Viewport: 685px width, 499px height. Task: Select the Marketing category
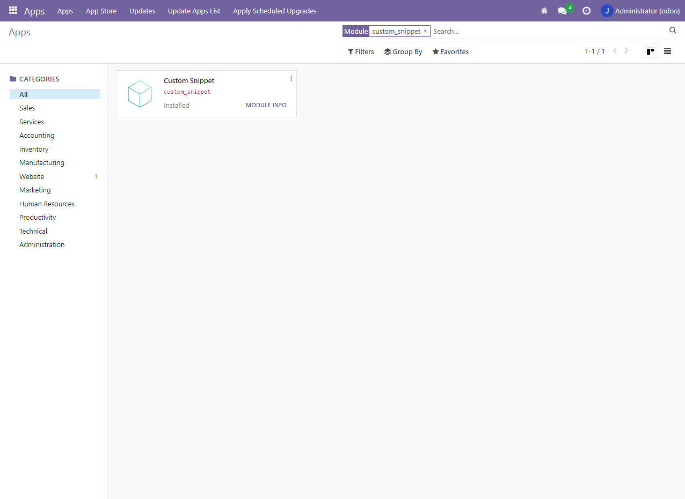55,190
